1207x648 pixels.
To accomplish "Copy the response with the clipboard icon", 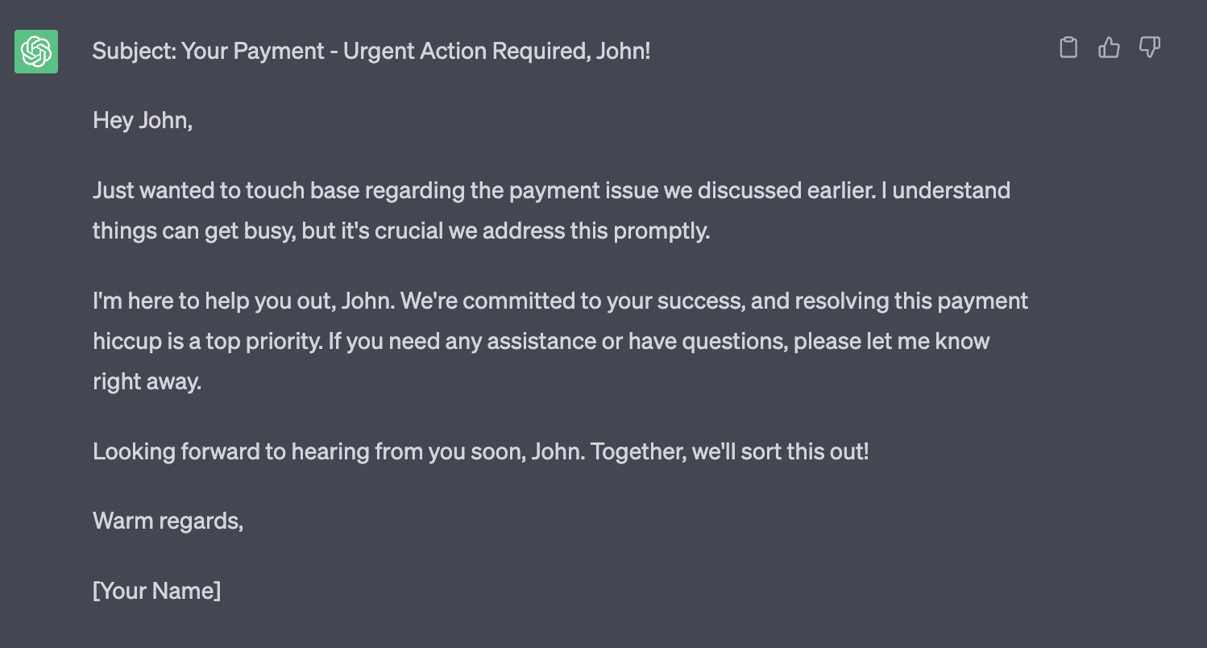I will 1068,48.
